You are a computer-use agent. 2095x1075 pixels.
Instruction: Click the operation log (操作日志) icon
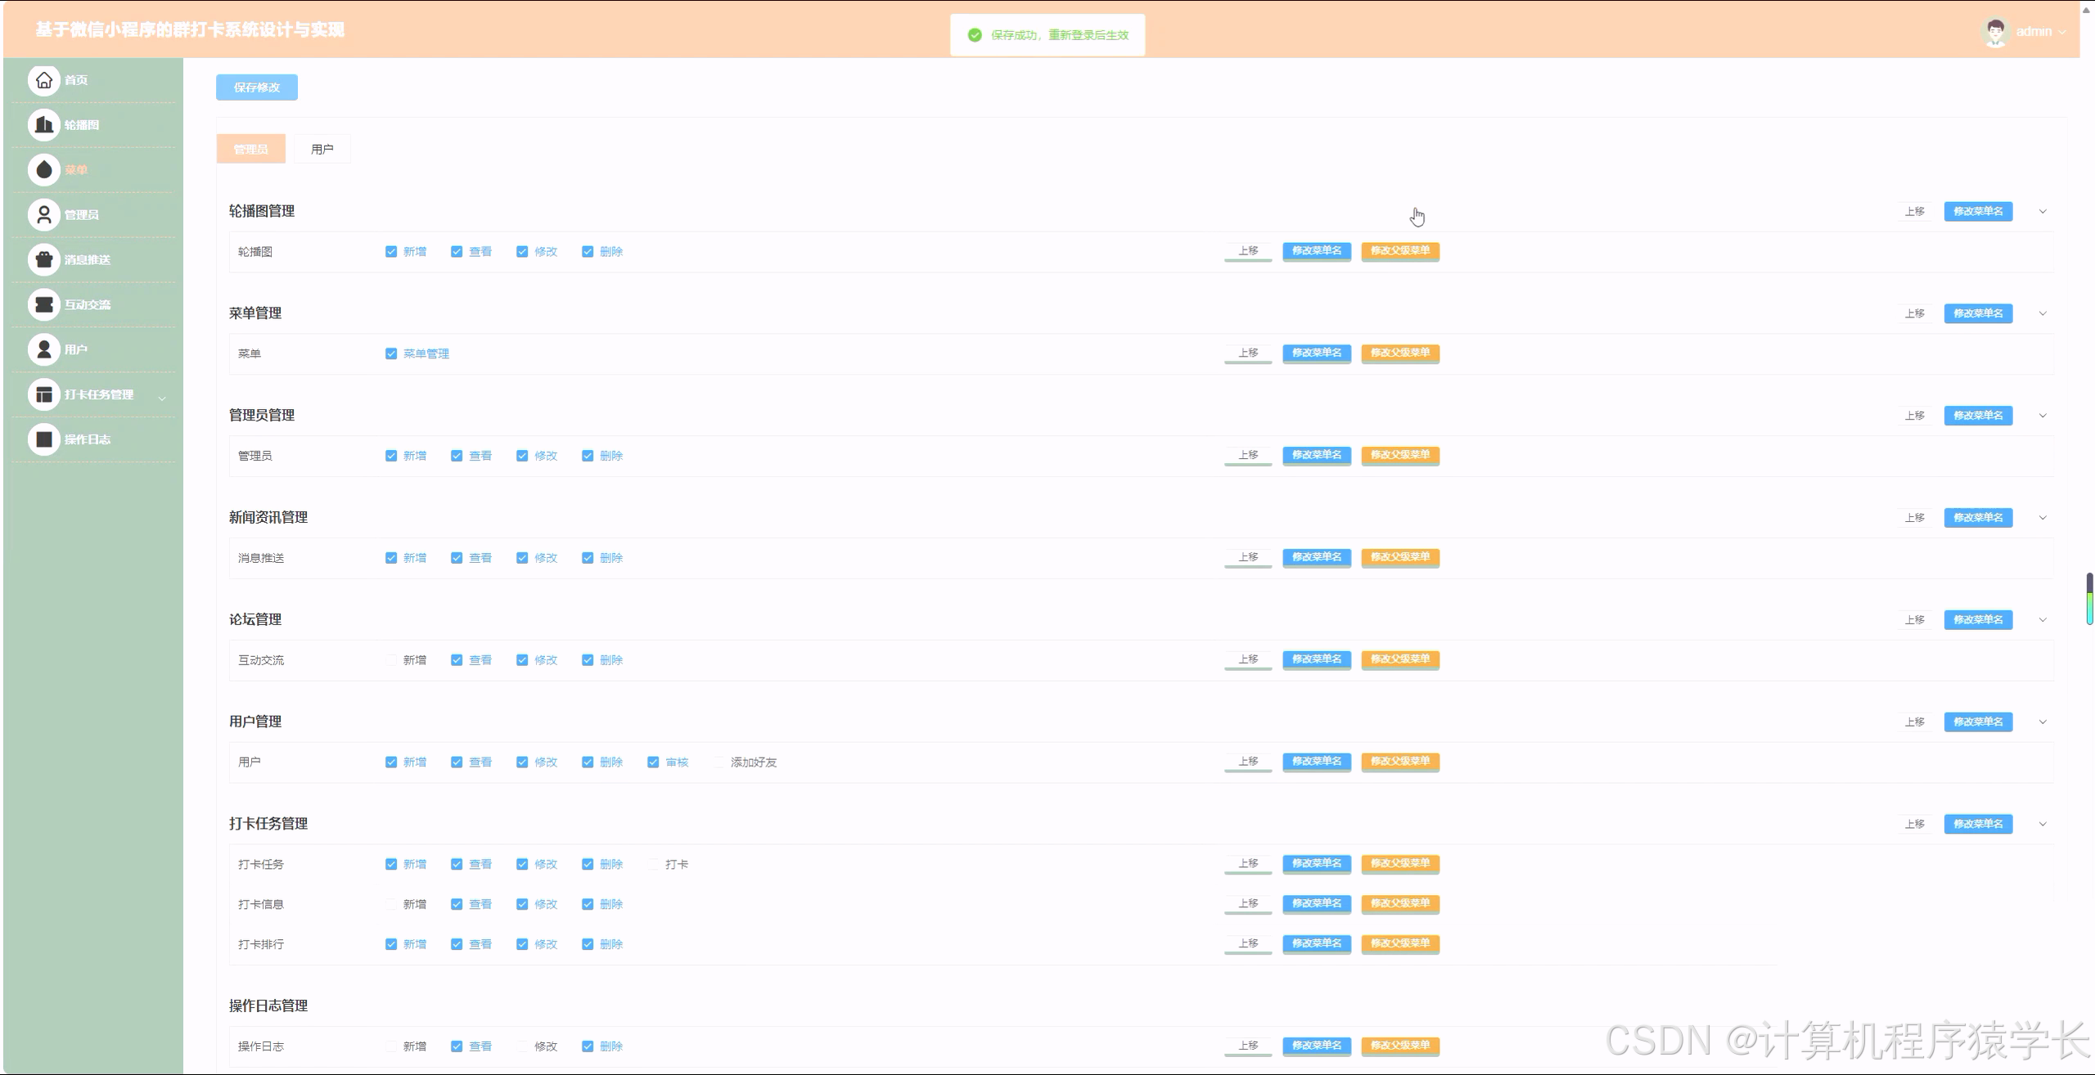coord(44,440)
